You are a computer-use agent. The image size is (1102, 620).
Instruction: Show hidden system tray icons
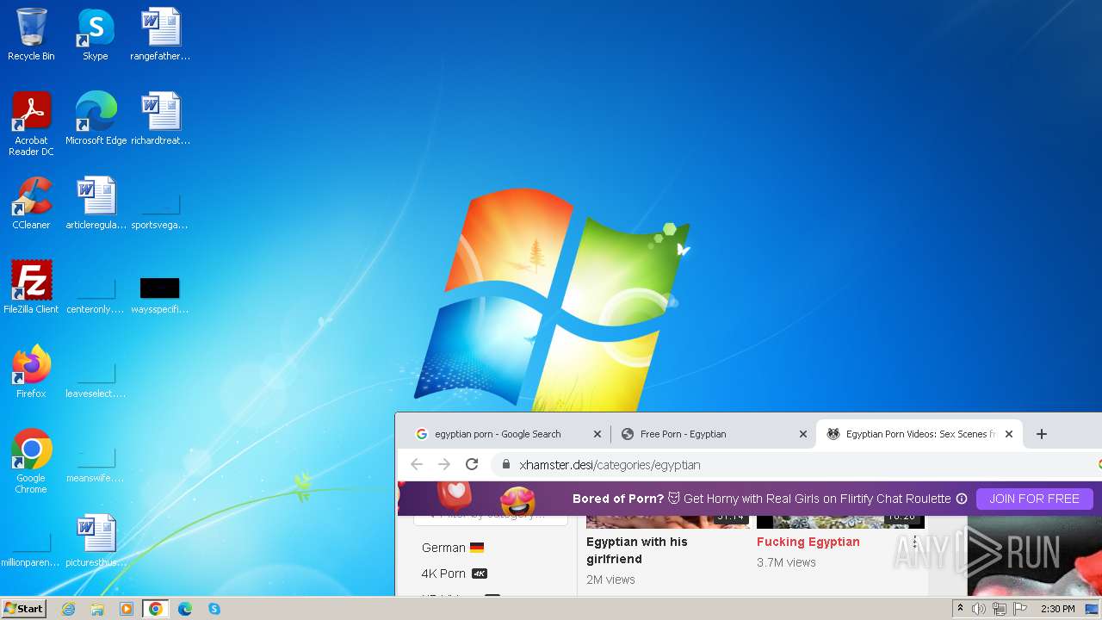tap(960, 609)
